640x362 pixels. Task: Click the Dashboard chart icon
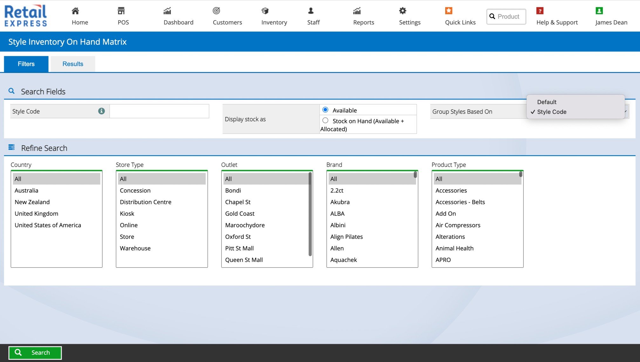[x=167, y=11]
